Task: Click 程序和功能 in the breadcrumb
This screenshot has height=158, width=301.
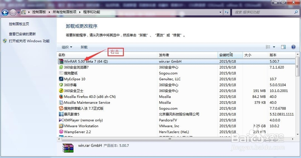Action: [x=92, y=12]
